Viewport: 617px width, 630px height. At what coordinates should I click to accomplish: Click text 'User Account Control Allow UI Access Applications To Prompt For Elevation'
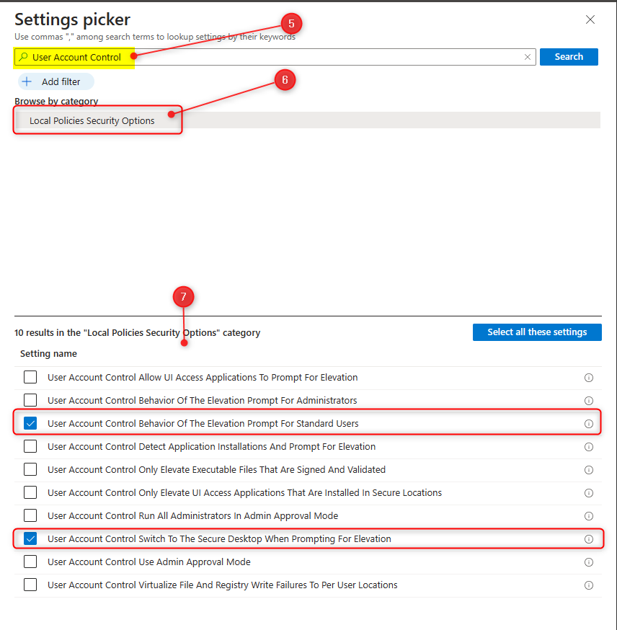coord(203,377)
